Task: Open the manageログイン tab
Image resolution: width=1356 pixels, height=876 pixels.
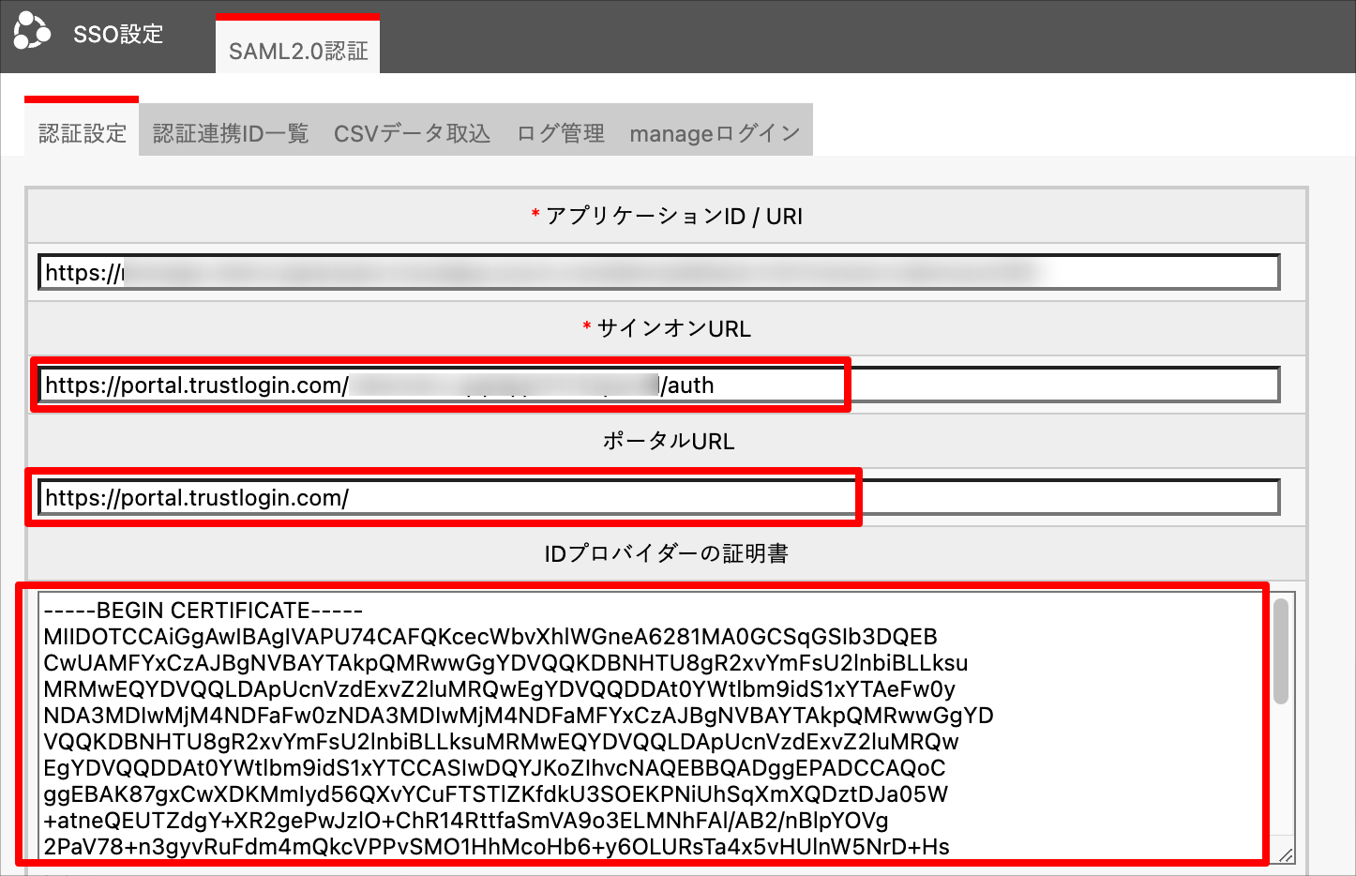Action: tap(715, 133)
